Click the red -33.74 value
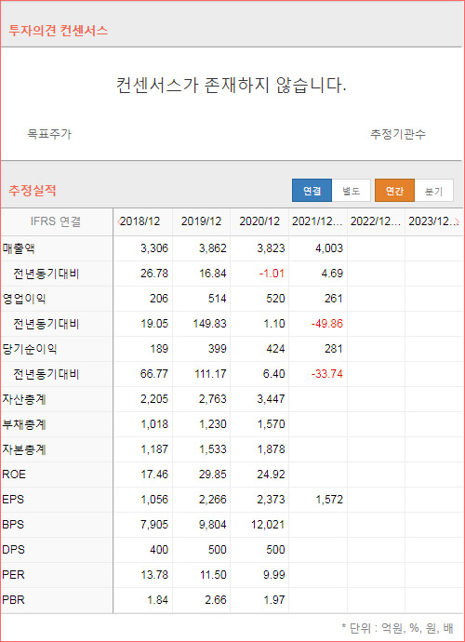Viewport: 465px width, 642px height. [x=327, y=374]
